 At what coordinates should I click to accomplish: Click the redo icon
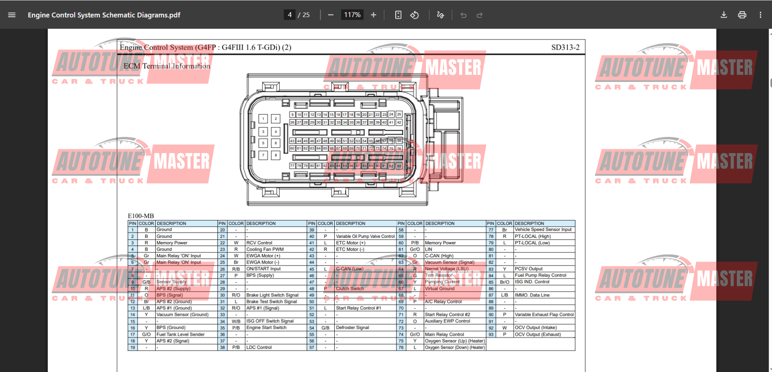[479, 15]
